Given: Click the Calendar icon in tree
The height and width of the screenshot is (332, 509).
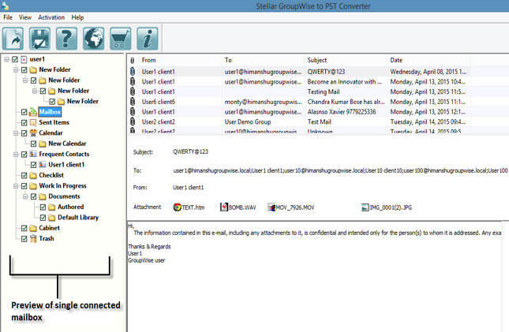Looking at the screenshot, I should [33, 133].
